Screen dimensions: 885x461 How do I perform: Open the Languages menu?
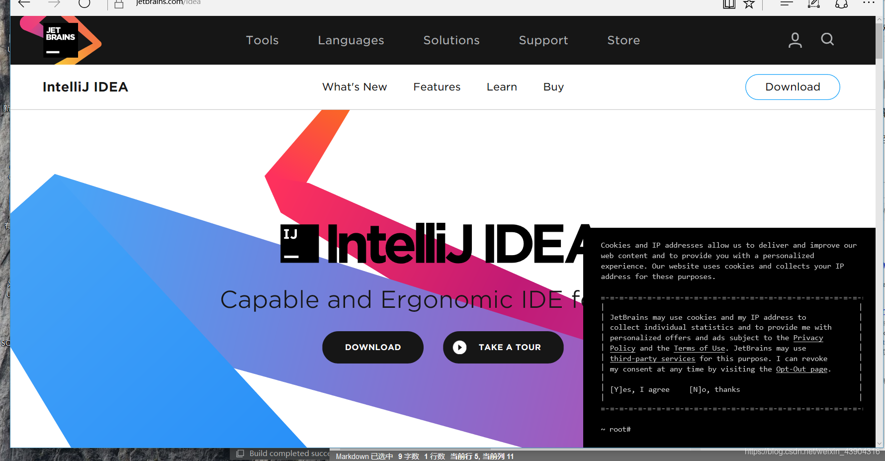(351, 40)
